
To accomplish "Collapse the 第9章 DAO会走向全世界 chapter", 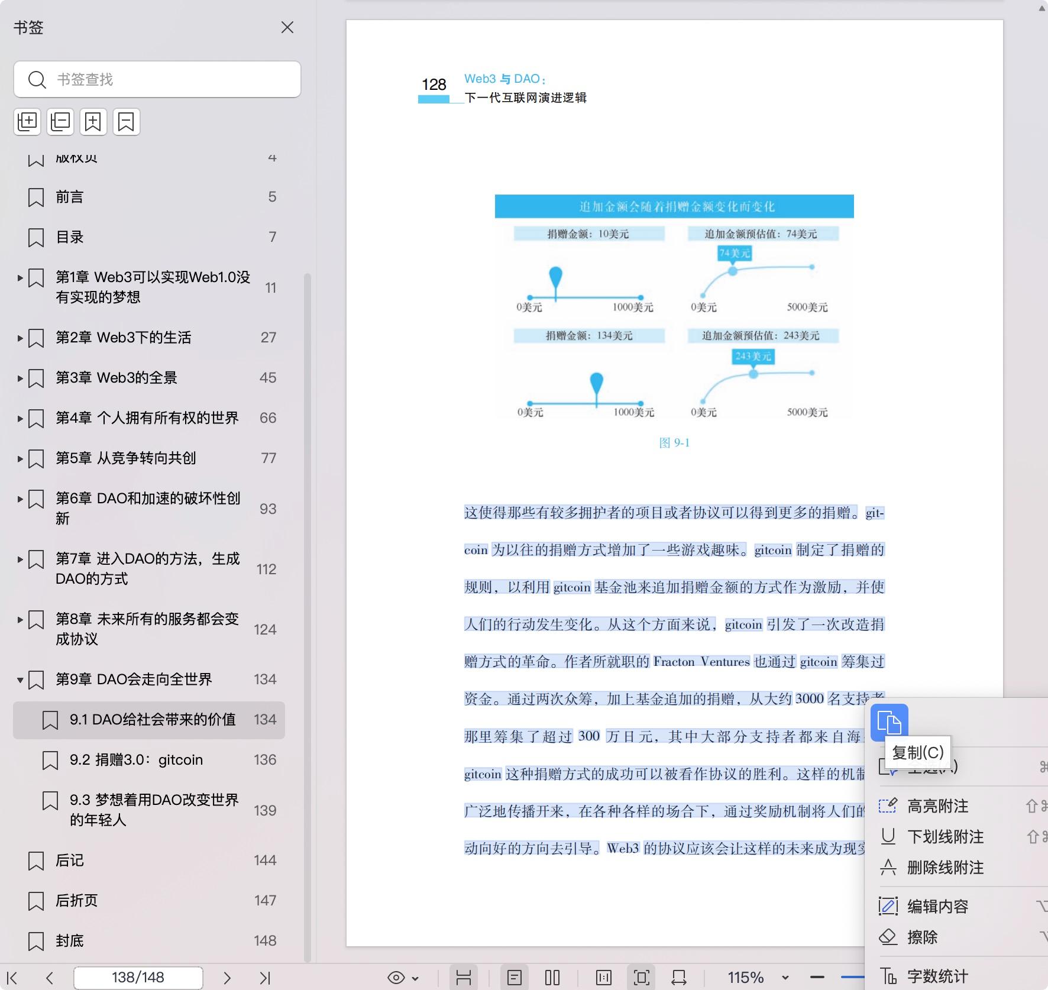I will click(x=20, y=680).
